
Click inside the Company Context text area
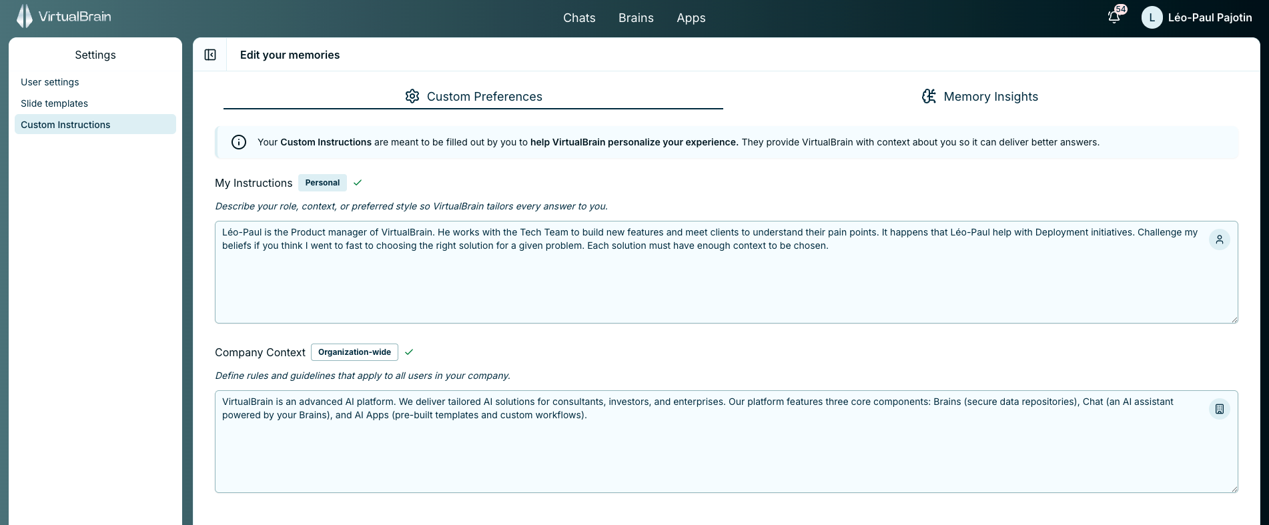[x=727, y=442]
